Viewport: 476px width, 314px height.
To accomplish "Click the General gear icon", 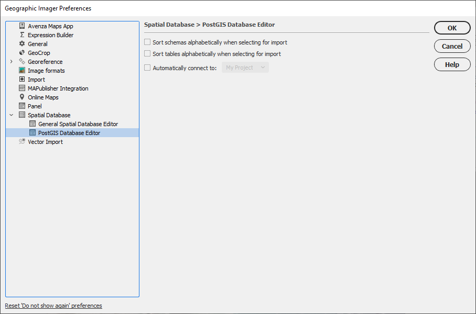I will click(x=22, y=43).
